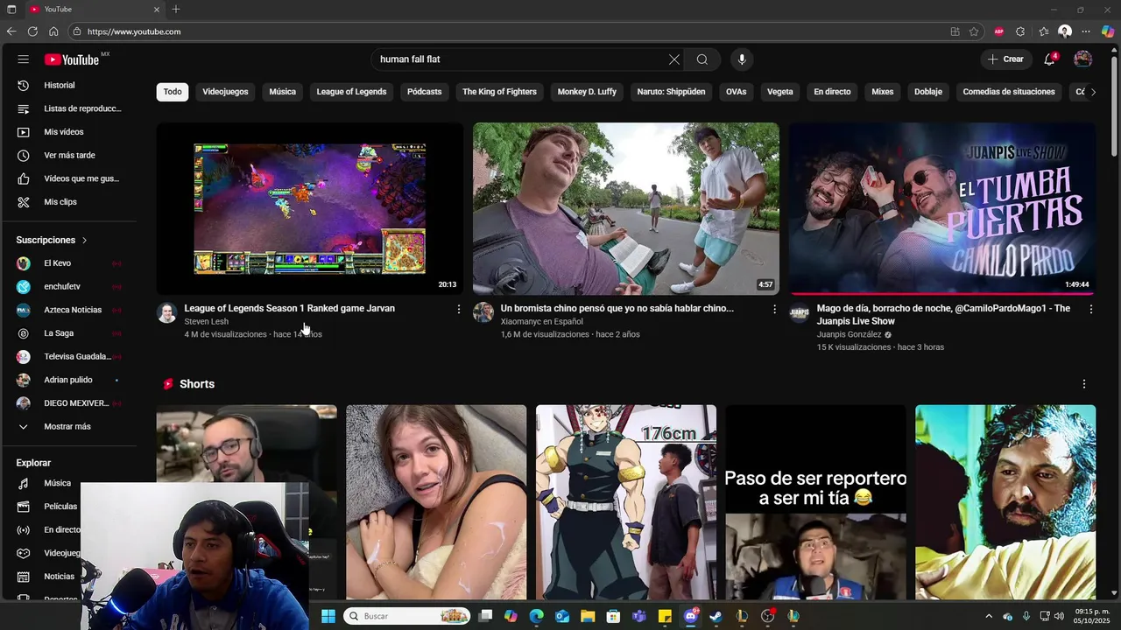The image size is (1121, 630).
Task: Reload the page with the browser refresh icon
Action: click(32, 31)
